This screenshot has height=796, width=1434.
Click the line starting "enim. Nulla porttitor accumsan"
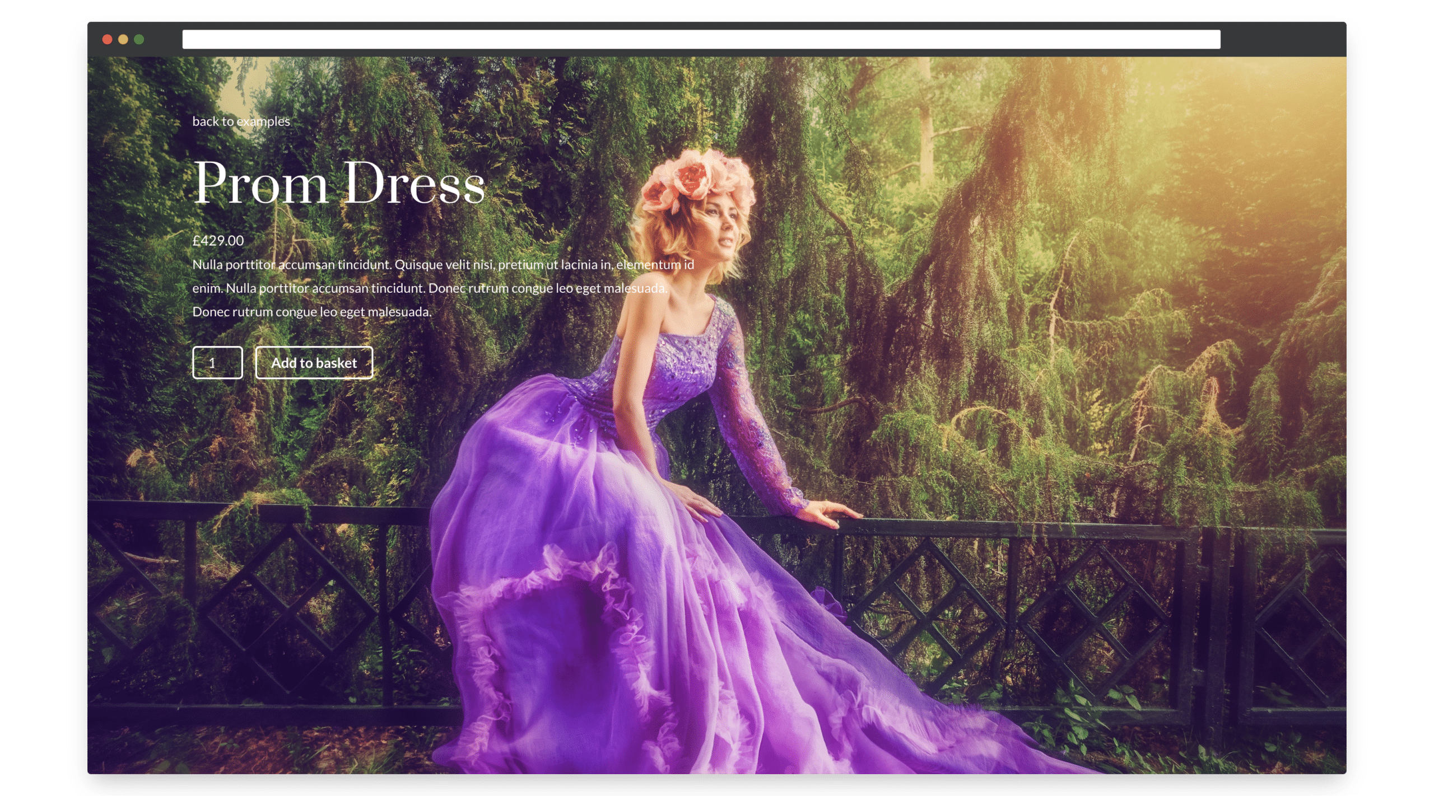tap(430, 288)
